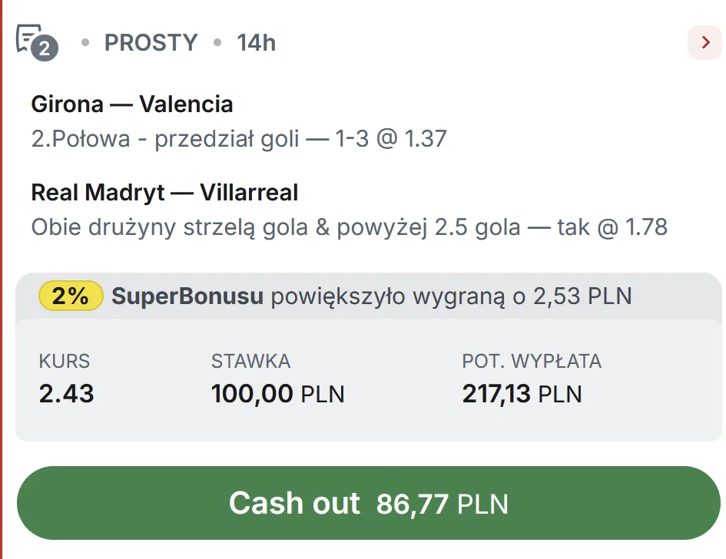Click the 2.43 odds value
This screenshot has width=726, height=559.
coord(67,394)
